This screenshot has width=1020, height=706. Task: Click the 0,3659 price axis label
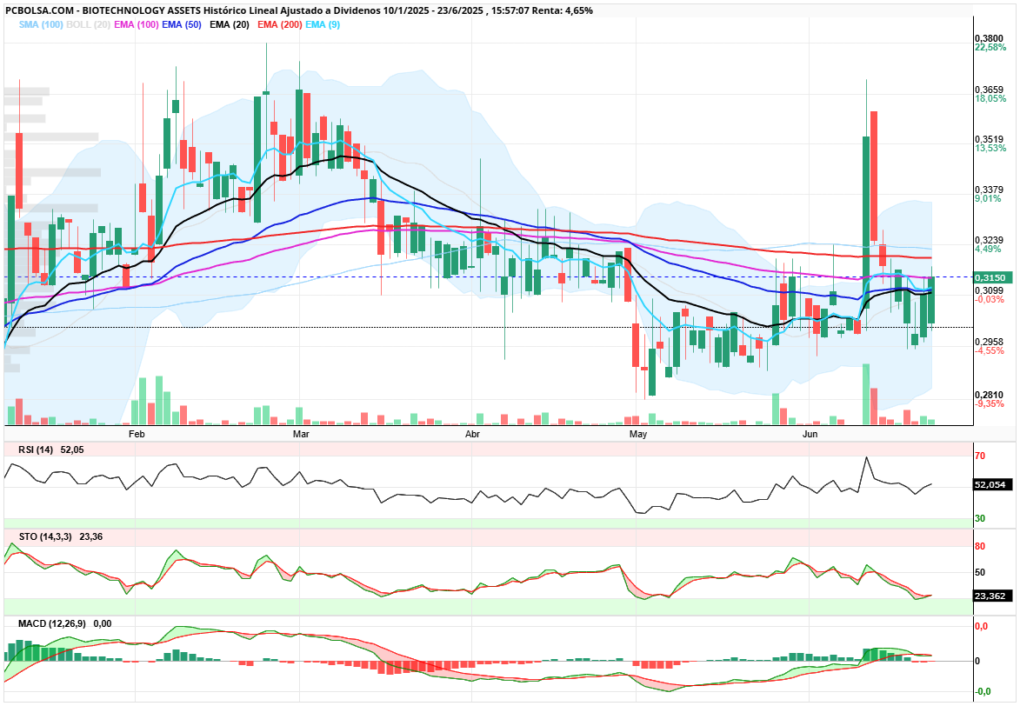tap(989, 90)
